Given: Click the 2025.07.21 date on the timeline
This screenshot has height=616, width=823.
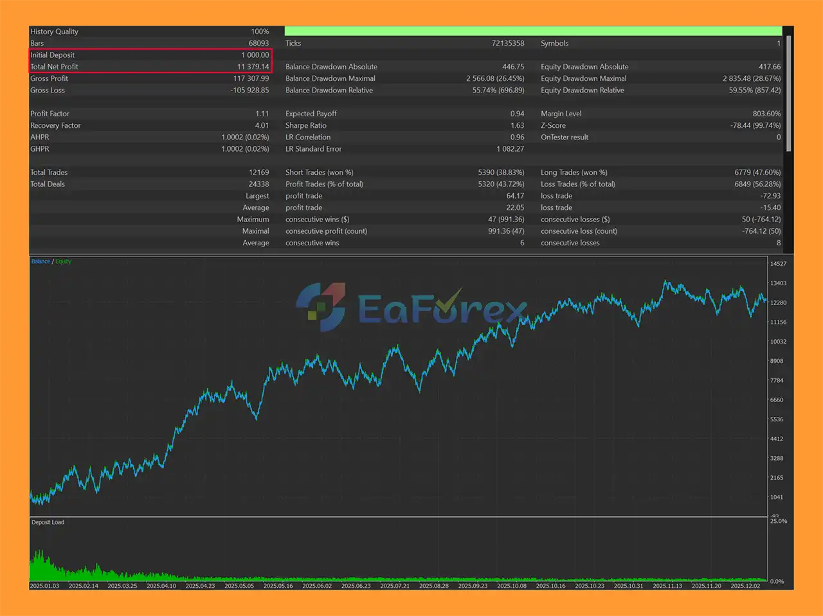Looking at the screenshot, I should click(395, 586).
